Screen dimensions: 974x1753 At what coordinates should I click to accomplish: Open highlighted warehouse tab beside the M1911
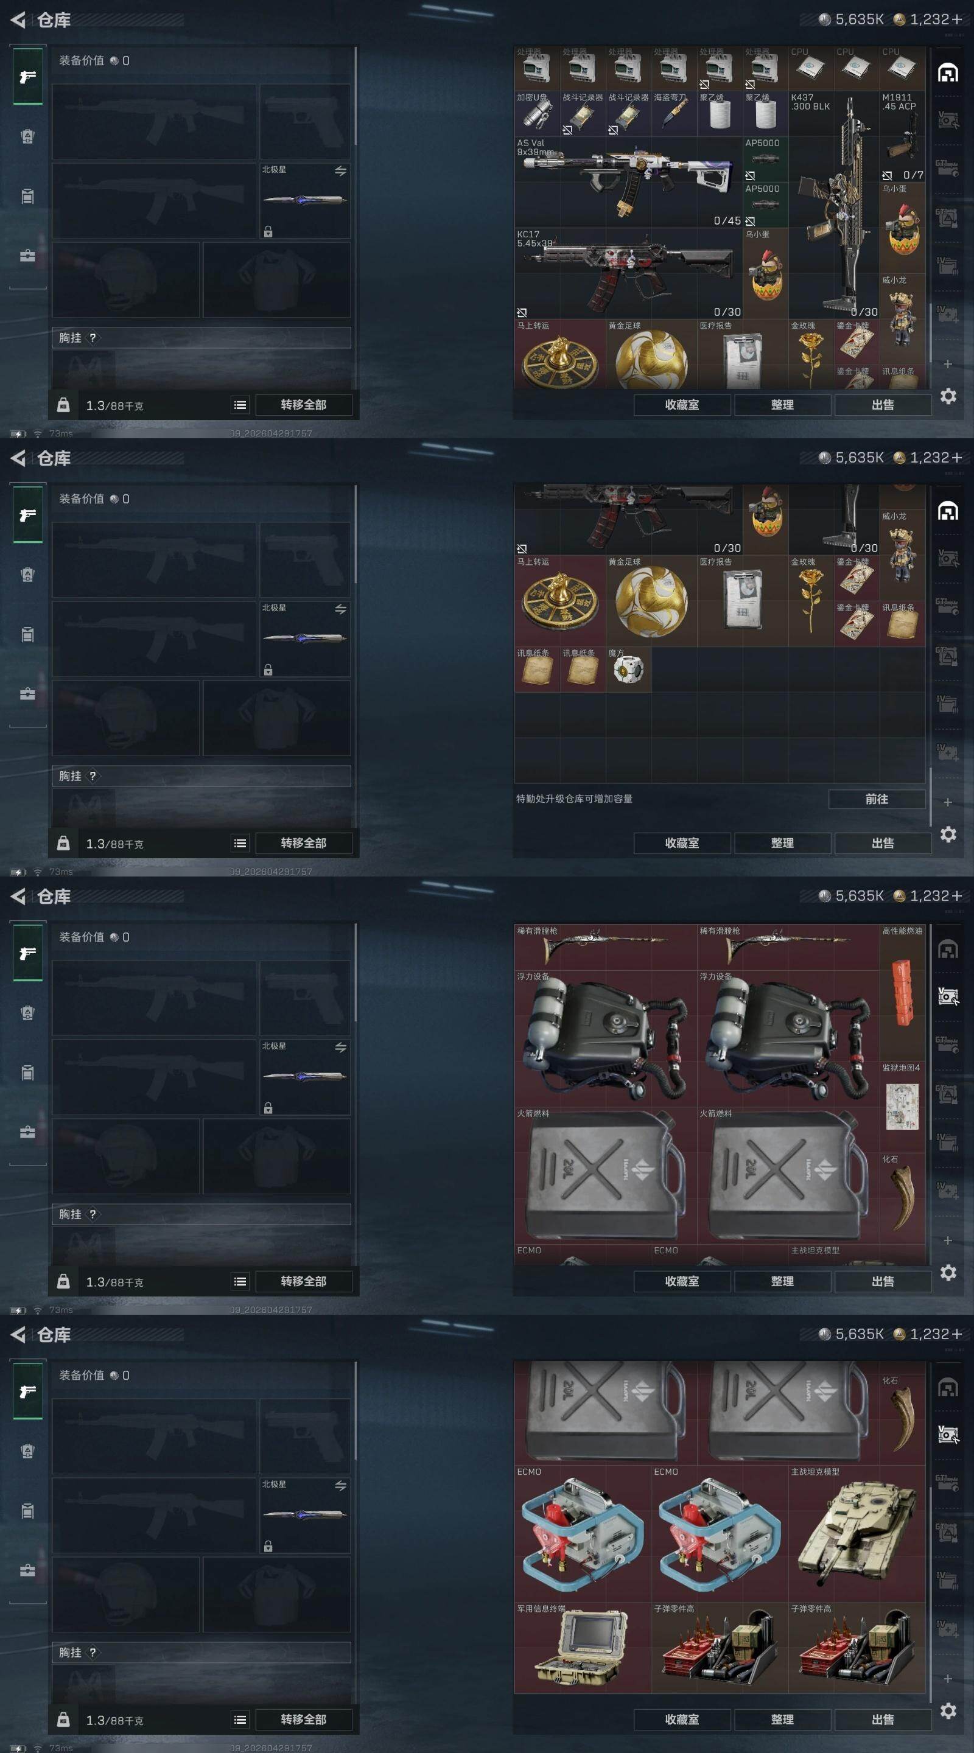pyautogui.click(x=948, y=73)
